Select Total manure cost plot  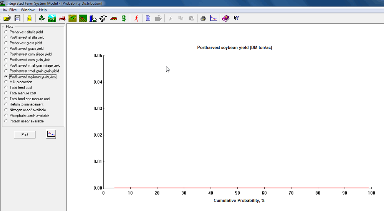click(20, 93)
